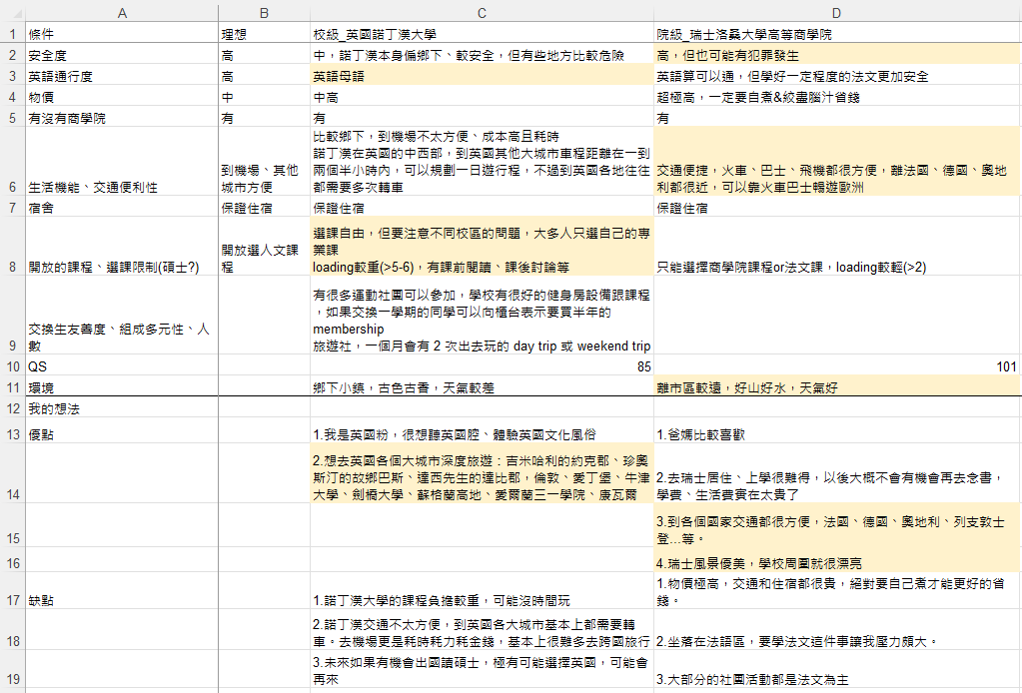Click the QS cell

(122, 365)
